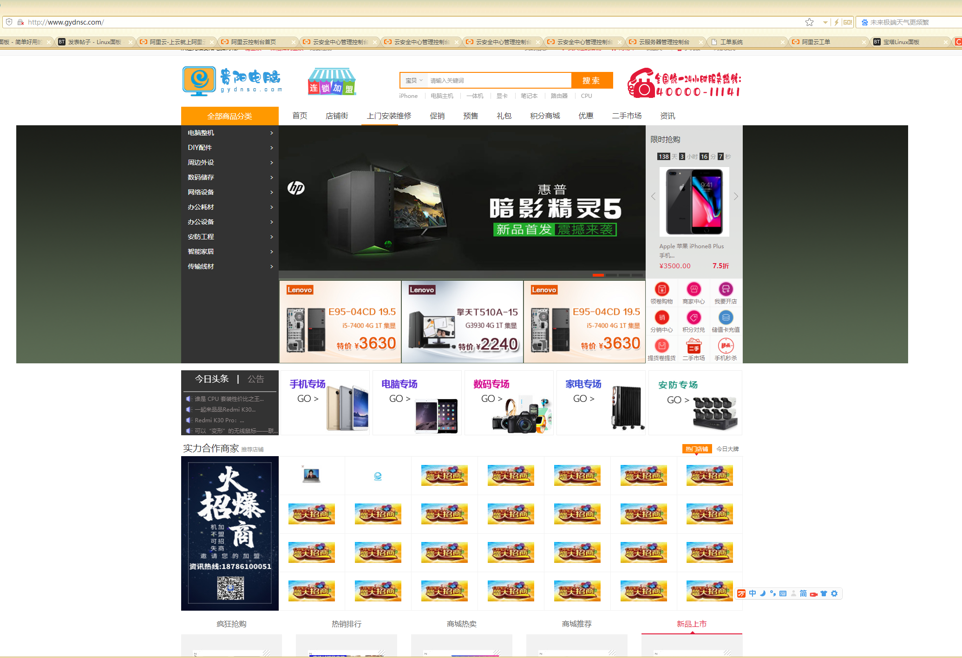Open the 储值卡充值 recharge icon
962x658 pixels.
click(x=726, y=318)
